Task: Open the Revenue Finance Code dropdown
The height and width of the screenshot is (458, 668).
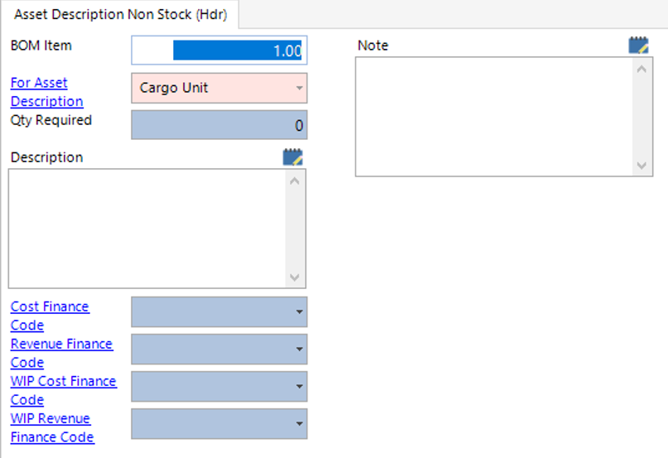Action: pyautogui.click(x=298, y=350)
